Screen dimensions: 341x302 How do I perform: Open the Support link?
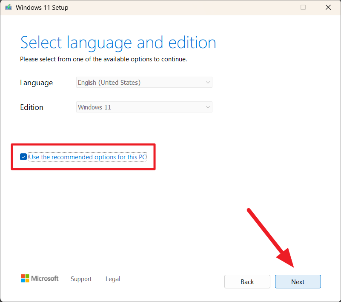click(81, 279)
